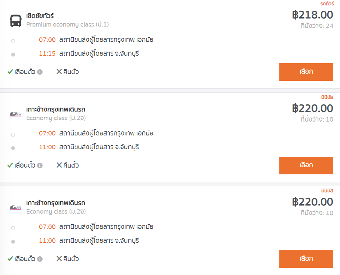Click the คืนตั๋ว text in the third listing
Viewport: 340px width, 275px height.
point(71,259)
